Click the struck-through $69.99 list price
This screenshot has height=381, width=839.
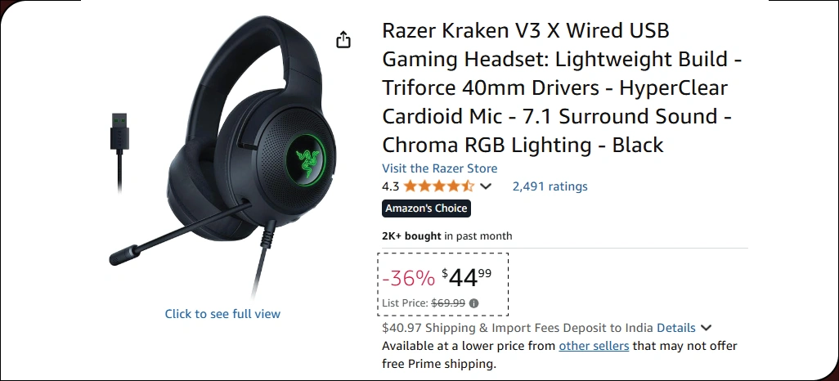pos(448,303)
